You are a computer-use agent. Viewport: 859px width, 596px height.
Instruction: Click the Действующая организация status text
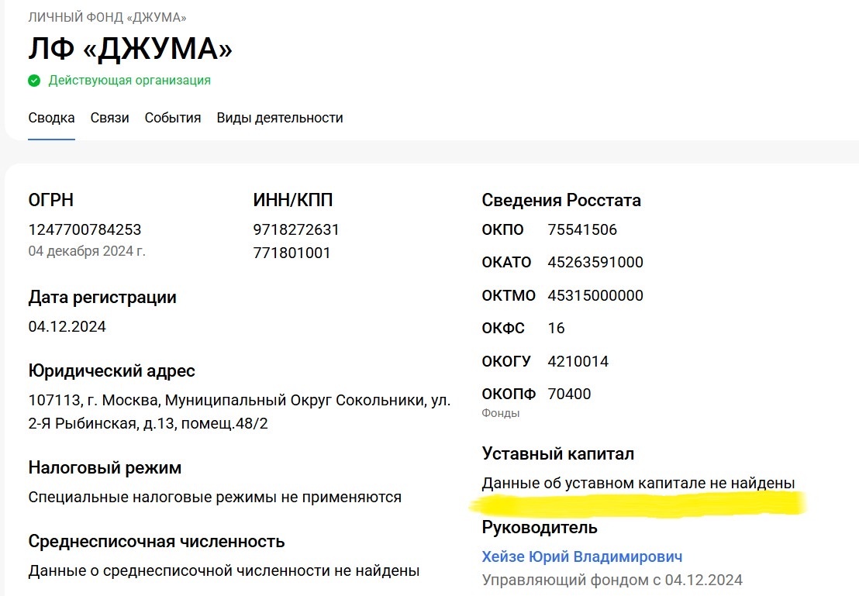[x=129, y=81]
